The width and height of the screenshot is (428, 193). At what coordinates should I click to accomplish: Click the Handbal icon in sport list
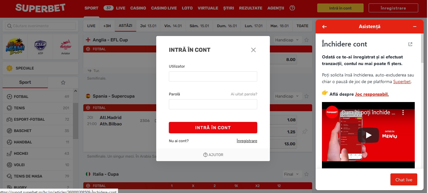tap(9, 142)
